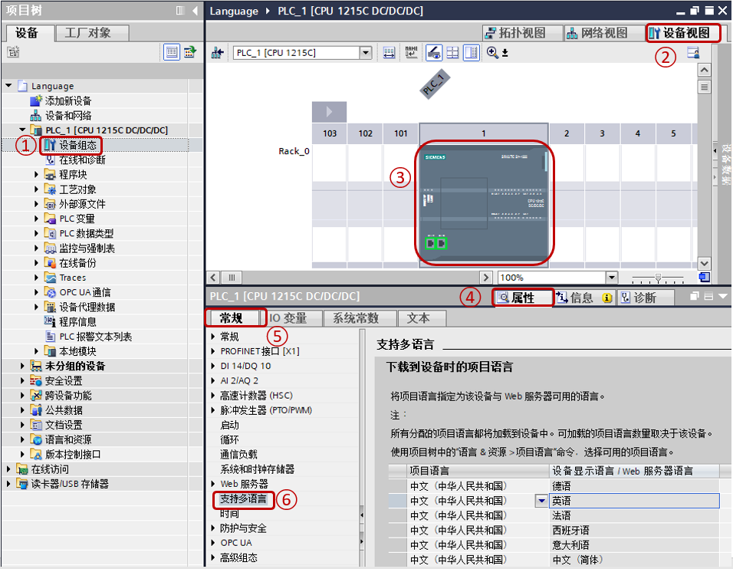
Task: Switch to 工厂对象 tab in project tree
Action: click(92, 33)
